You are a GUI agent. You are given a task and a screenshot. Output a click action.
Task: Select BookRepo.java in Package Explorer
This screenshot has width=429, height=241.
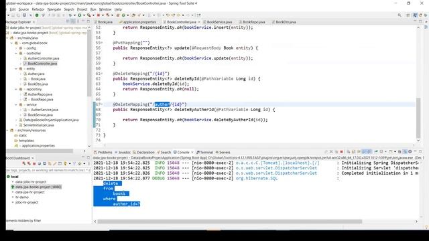(x=42, y=100)
